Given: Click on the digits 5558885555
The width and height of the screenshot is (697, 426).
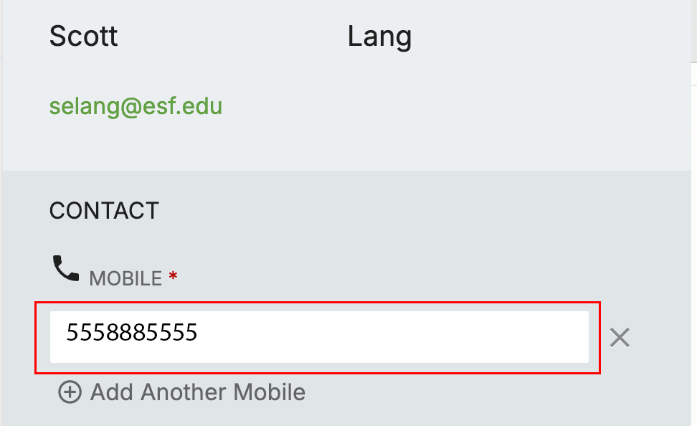Looking at the screenshot, I should 132,332.
